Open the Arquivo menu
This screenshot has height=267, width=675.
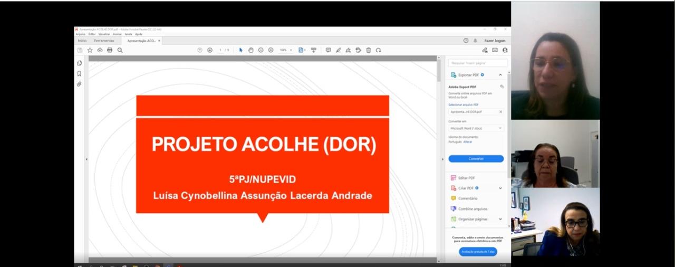pyautogui.click(x=80, y=34)
